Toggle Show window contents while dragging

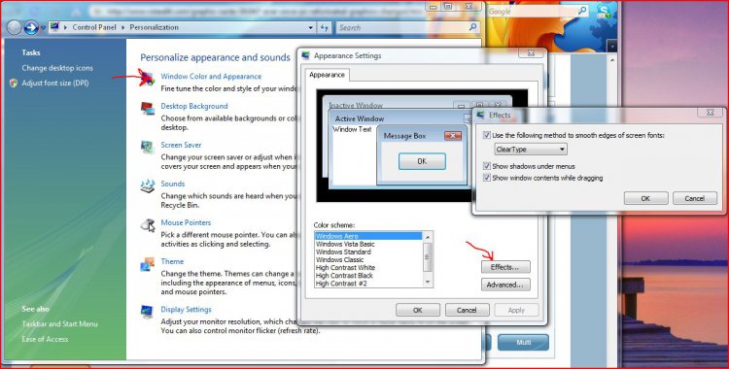click(x=487, y=178)
